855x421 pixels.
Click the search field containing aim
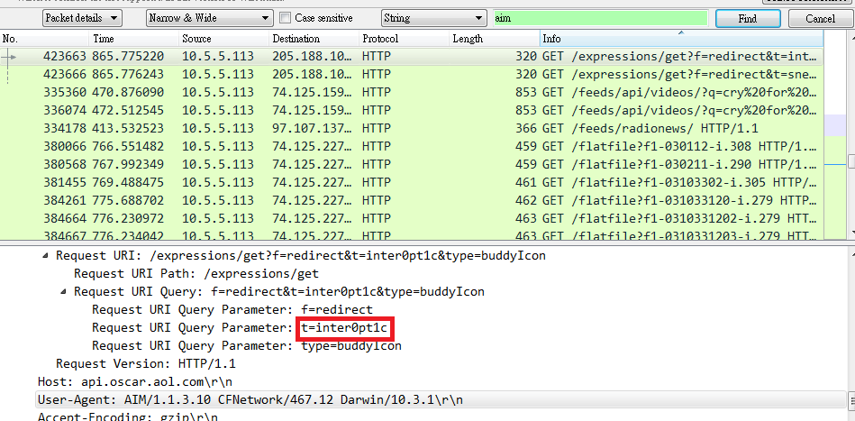[x=600, y=18]
